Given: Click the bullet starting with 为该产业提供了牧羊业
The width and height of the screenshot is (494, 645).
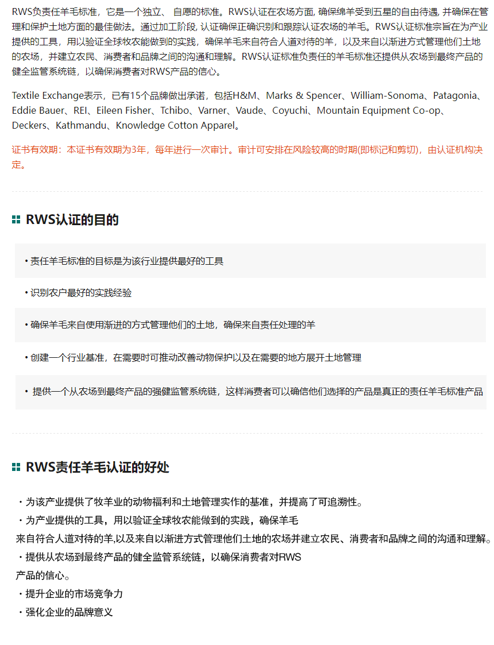Looking at the screenshot, I should click(x=192, y=503).
